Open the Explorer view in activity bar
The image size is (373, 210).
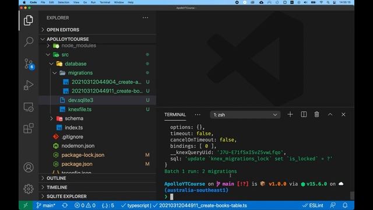tap(29, 20)
